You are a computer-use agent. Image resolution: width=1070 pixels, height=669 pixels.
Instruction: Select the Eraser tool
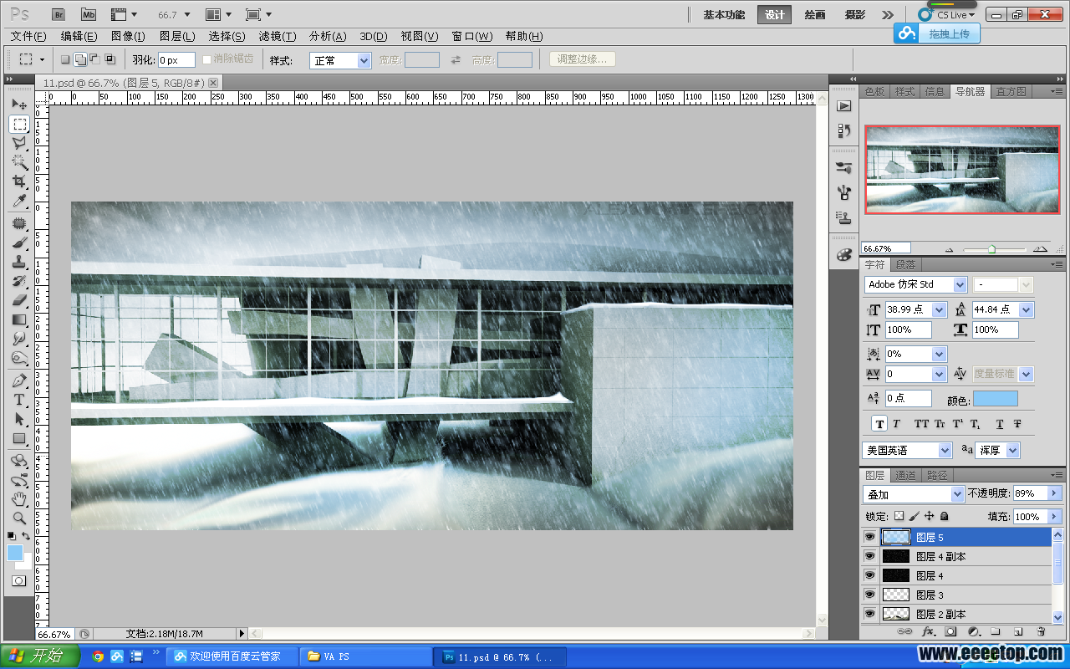[x=19, y=300]
